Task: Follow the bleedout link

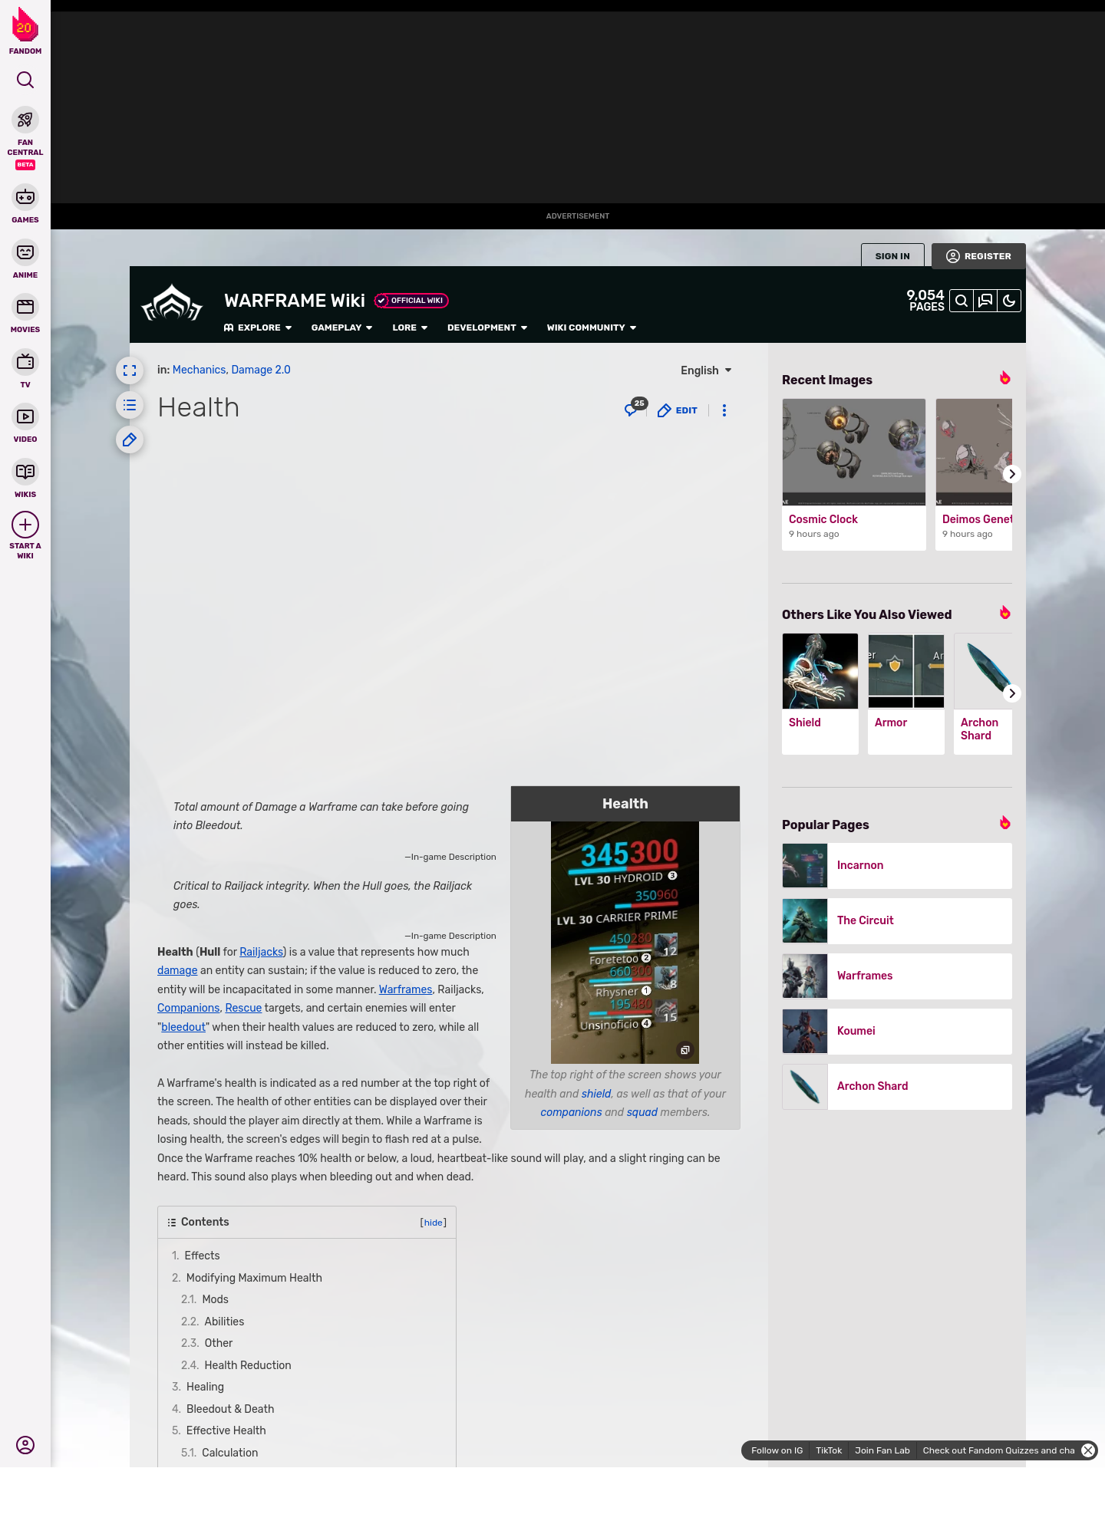Action: (183, 1027)
